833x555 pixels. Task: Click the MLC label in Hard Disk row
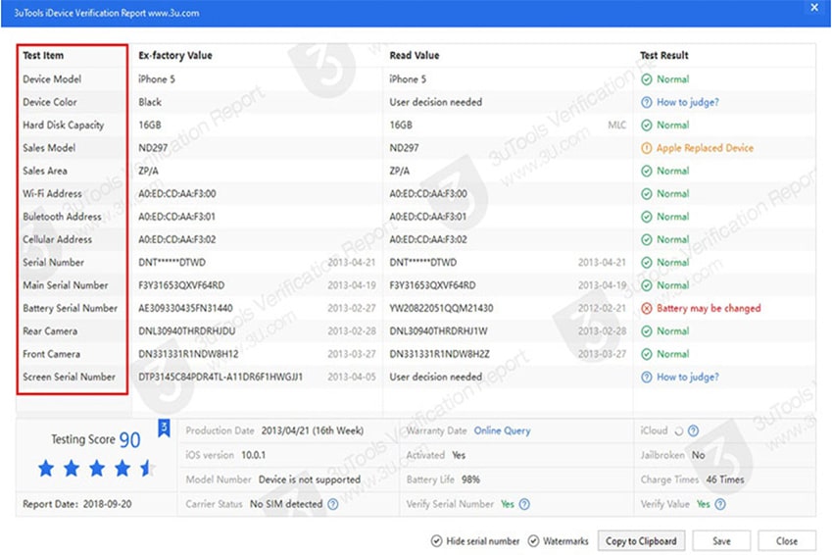(x=616, y=125)
